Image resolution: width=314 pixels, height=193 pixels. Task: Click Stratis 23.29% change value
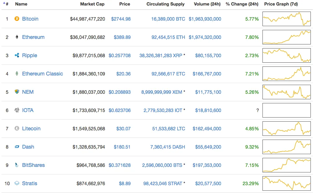tap(251, 183)
